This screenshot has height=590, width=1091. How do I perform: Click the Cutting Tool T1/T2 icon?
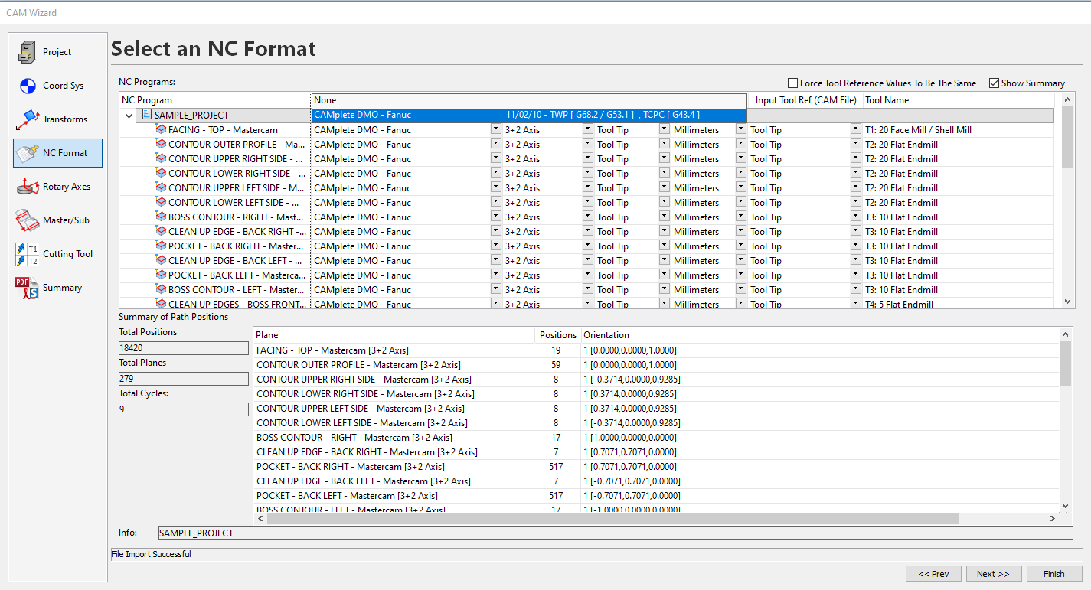28,254
